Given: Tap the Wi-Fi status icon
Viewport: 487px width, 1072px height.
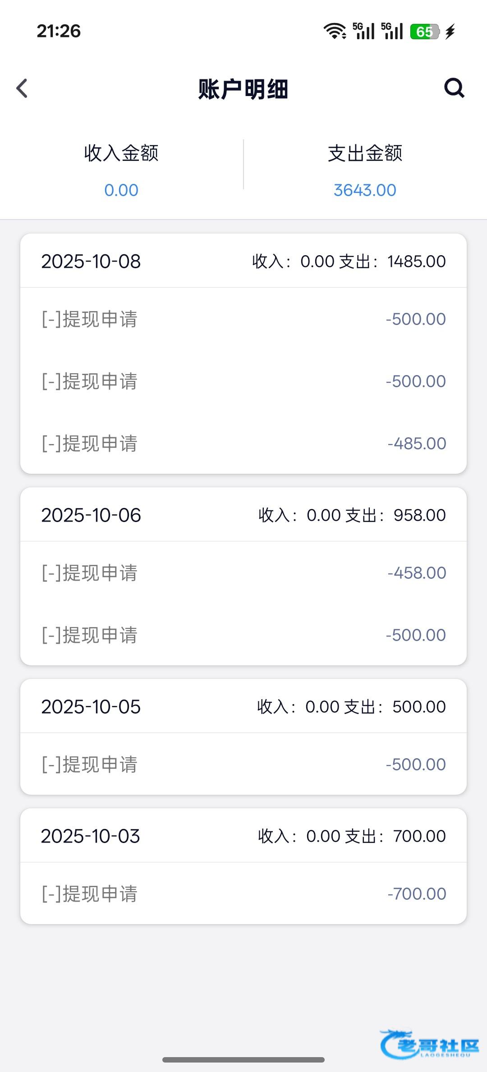Looking at the screenshot, I should pyautogui.click(x=335, y=31).
